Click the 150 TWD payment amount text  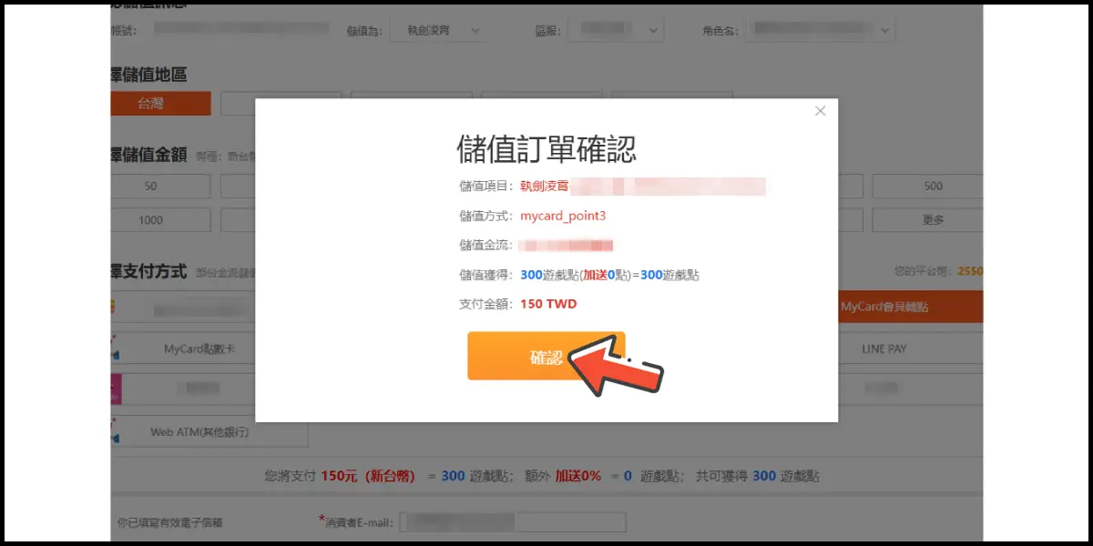click(548, 304)
